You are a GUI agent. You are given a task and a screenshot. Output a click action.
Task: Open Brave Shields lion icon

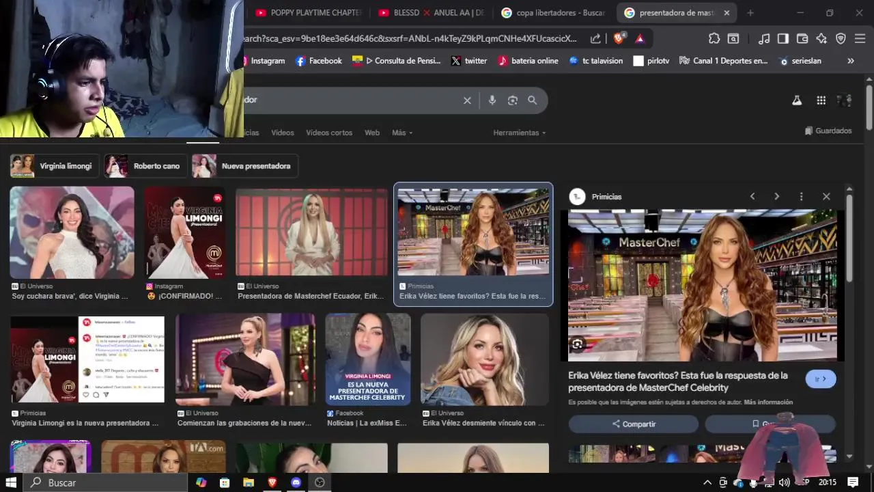click(619, 38)
